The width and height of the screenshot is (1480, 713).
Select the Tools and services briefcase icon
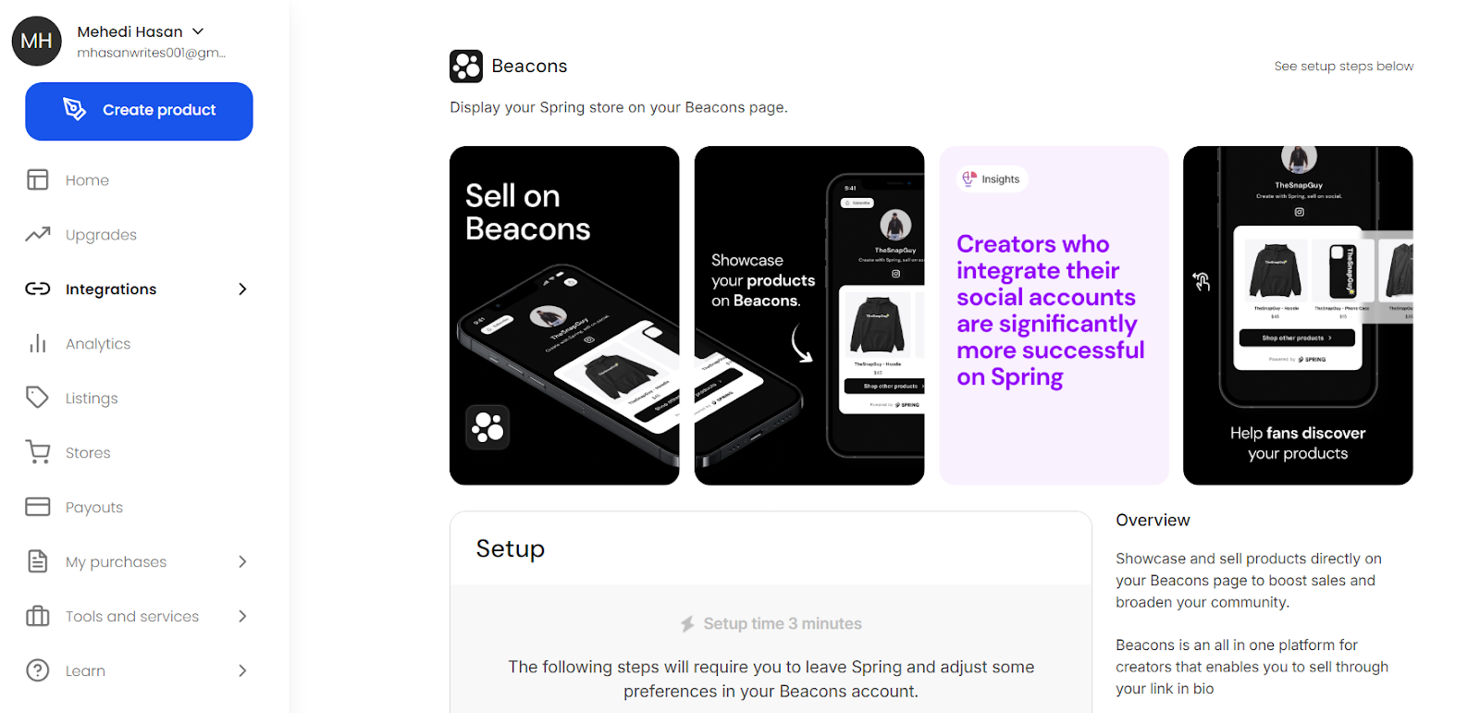37,616
